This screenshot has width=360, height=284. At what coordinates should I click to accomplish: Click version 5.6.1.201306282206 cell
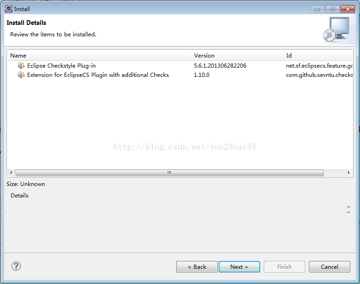point(220,66)
